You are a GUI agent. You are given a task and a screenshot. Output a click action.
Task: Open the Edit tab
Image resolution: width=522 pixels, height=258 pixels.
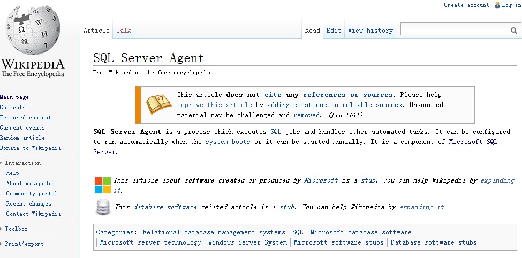pos(334,31)
